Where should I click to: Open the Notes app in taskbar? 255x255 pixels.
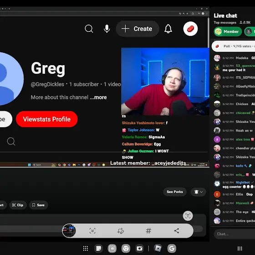click(x=98, y=249)
